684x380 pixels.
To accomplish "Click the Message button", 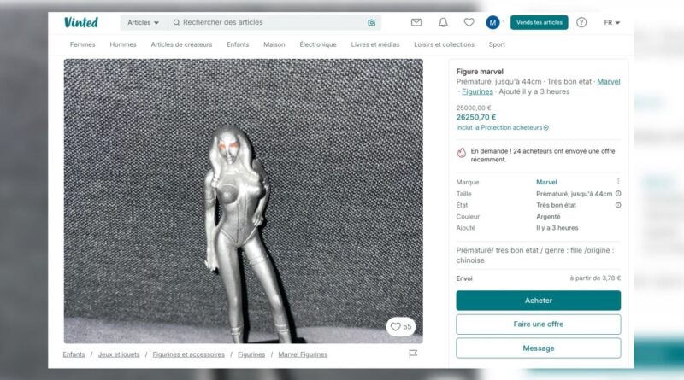I will pyautogui.click(x=539, y=348).
